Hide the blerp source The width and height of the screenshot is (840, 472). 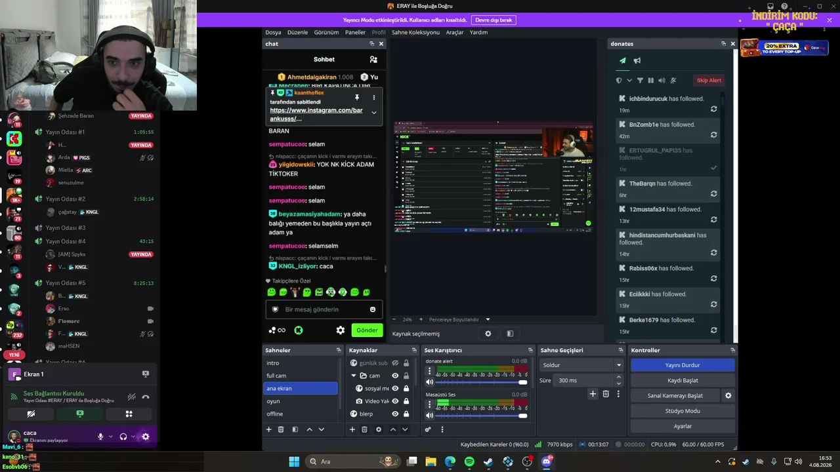click(x=395, y=414)
